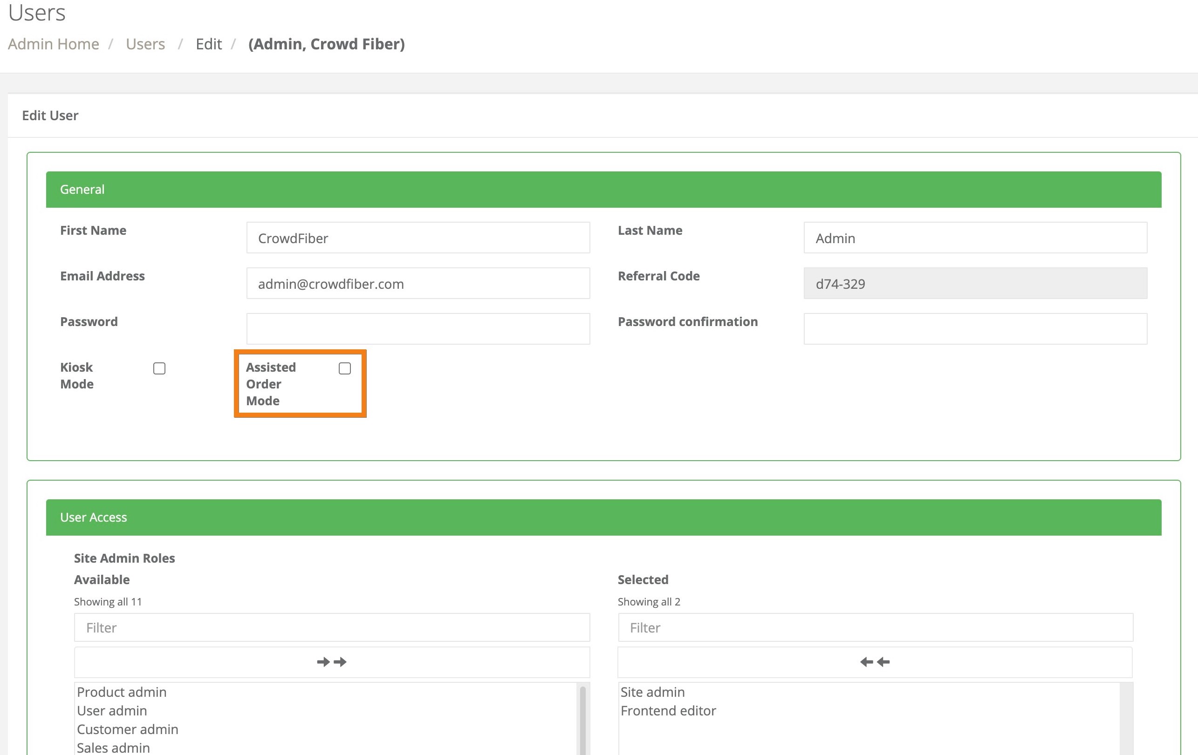Screen dimensions: 1198x755
Task: Check the highlighted Assisted Order Mode box
Action: (x=344, y=368)
